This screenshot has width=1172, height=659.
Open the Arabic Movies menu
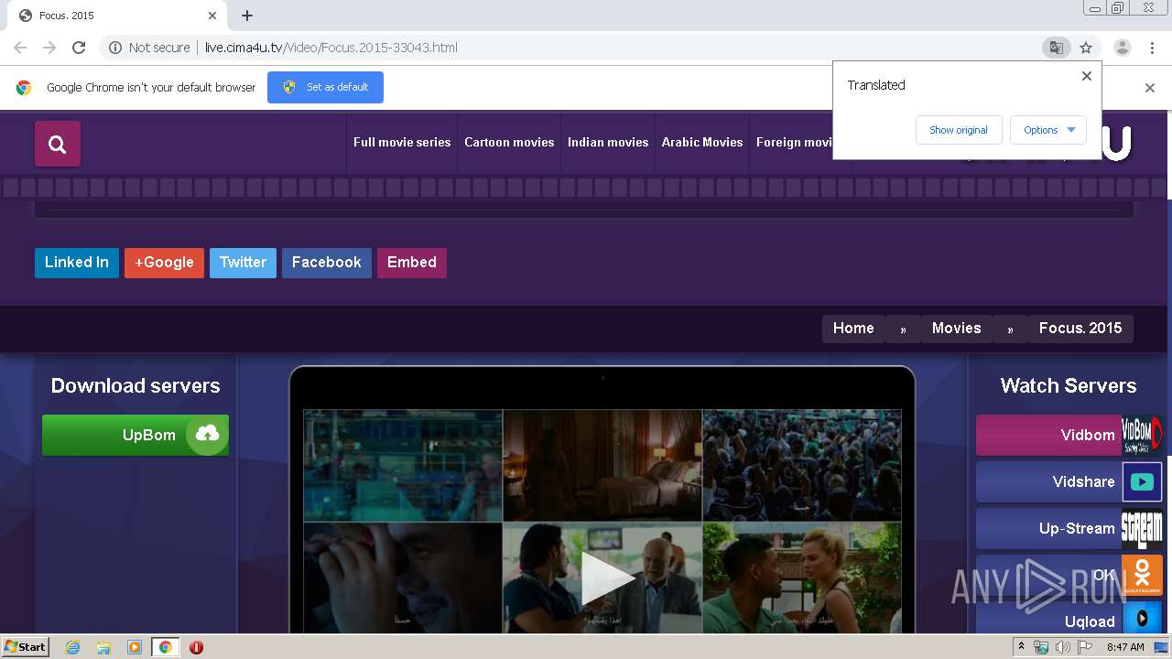point(702,142)
